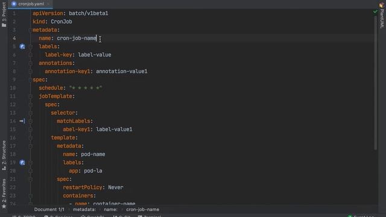The width and height of the screenshot is (386, 217).
Task: Click the kind key
Action: coord(39,22)
